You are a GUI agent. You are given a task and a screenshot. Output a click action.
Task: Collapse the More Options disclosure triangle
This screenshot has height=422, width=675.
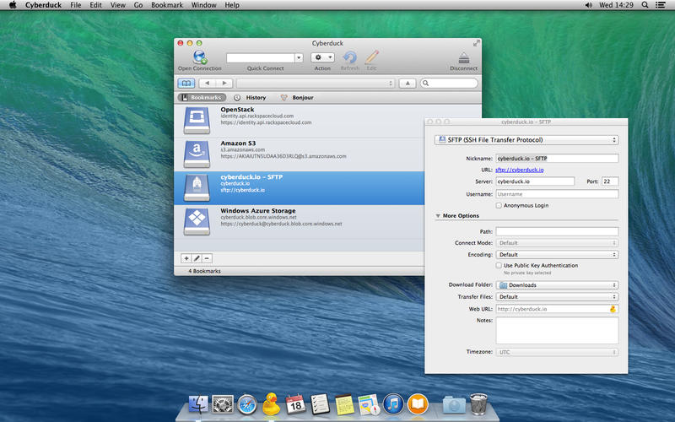click(x=438, y=216)
